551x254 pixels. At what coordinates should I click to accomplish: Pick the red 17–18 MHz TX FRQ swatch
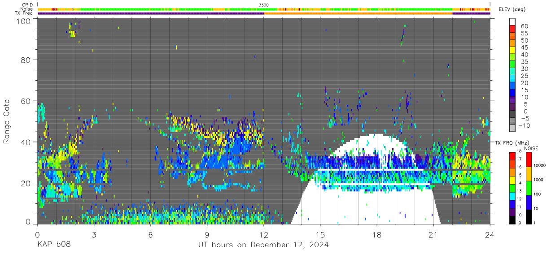click(x=512, y=155)
